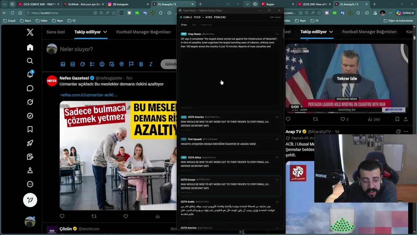Screen dimensions: 417x235
Task: Open the "Sosyal" bookmarks folder
Action: click(x=9, y=21)
